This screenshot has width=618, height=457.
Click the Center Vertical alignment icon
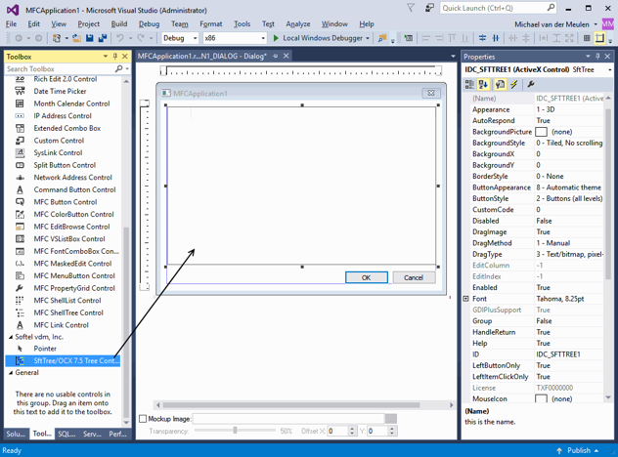(x=482, y=38)
